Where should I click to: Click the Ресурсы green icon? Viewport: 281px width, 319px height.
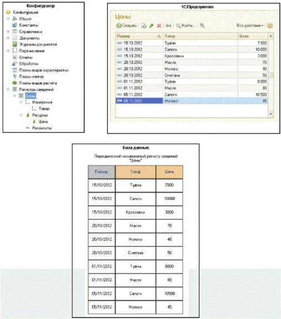pos(28,115)
